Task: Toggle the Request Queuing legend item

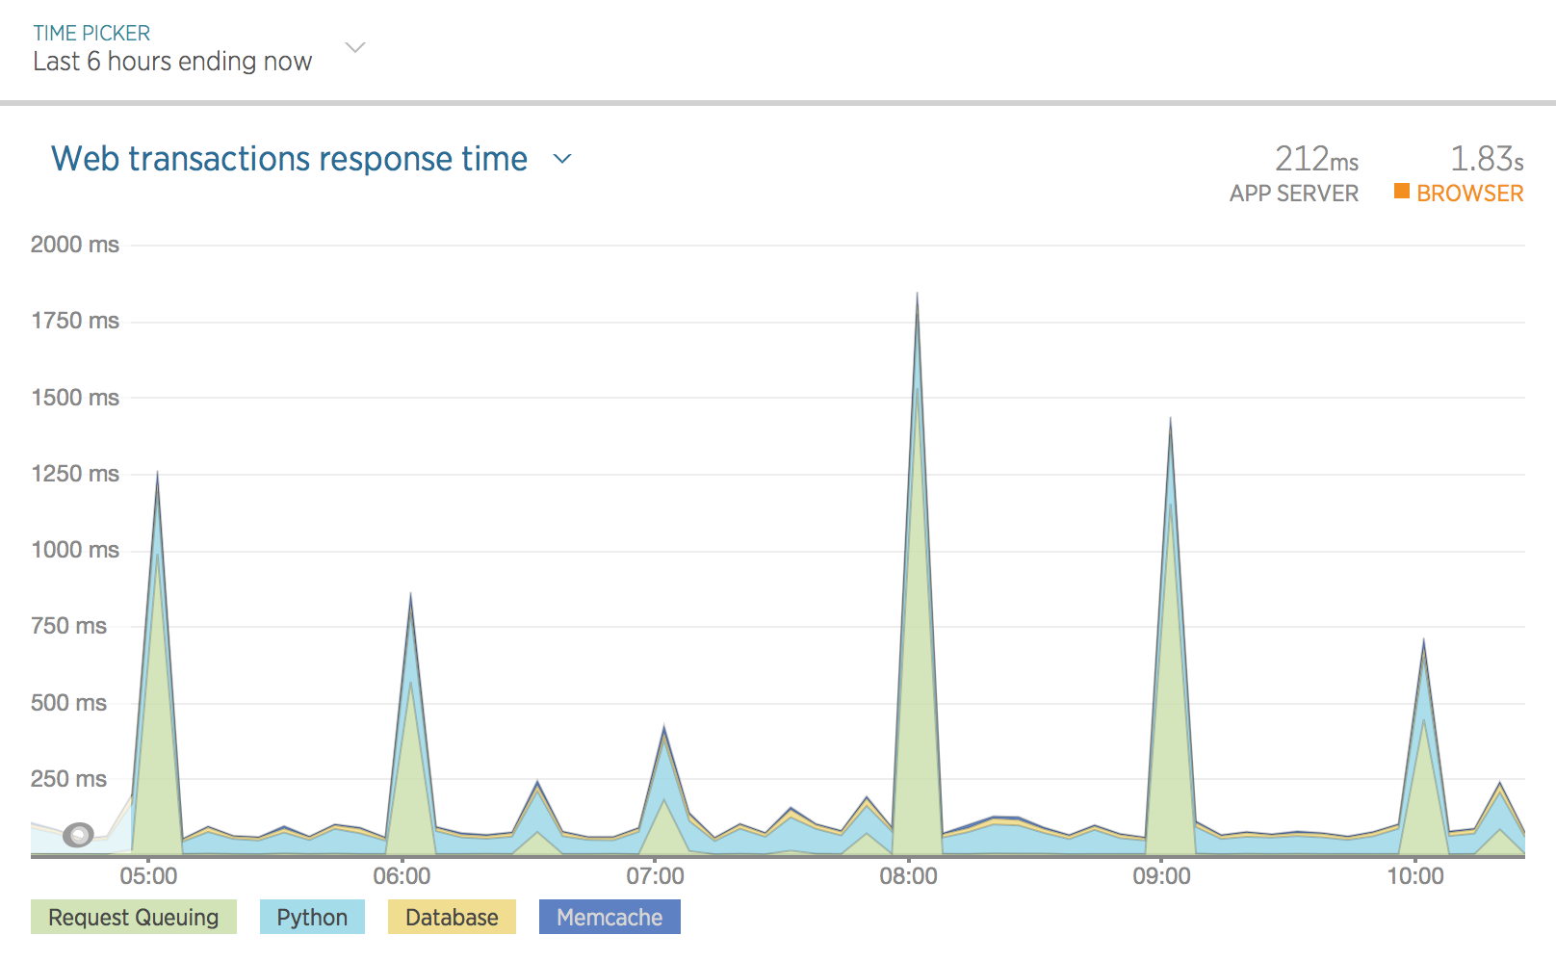Action: pos(134,917)
